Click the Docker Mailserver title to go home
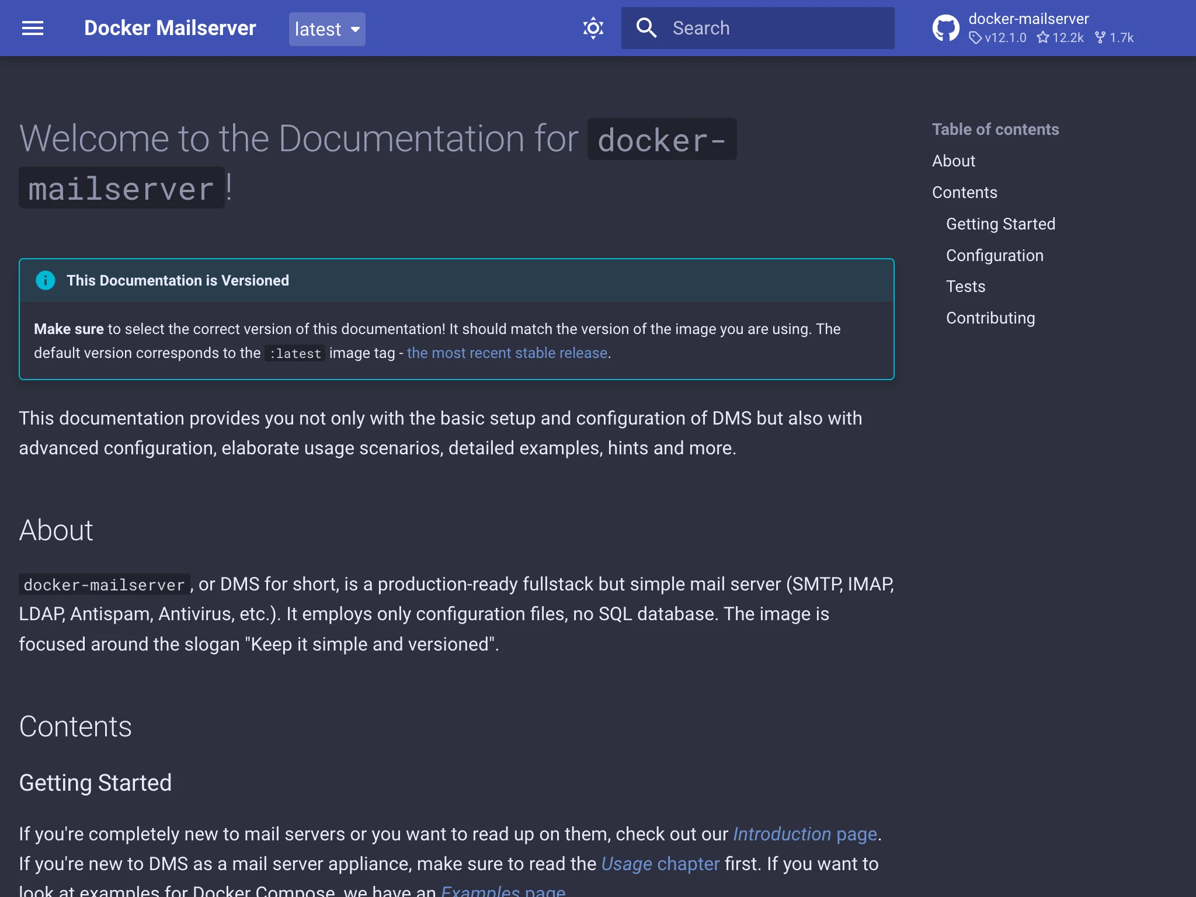Screen dimensions: 1196x897 (x=170, y=27)
